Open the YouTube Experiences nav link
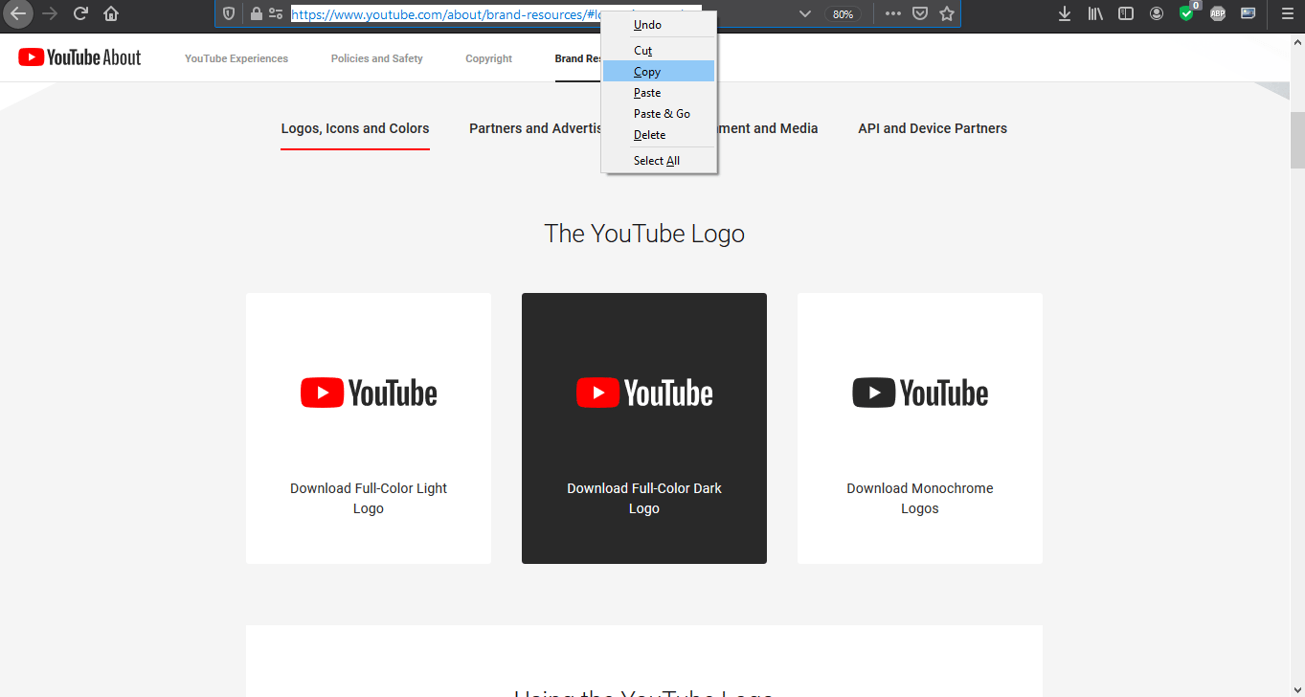The image size is (1305, 697). (x=236, y=58)
